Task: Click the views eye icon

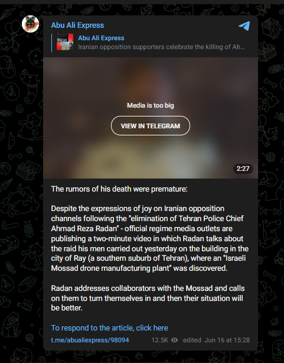Action: [174, 340]
